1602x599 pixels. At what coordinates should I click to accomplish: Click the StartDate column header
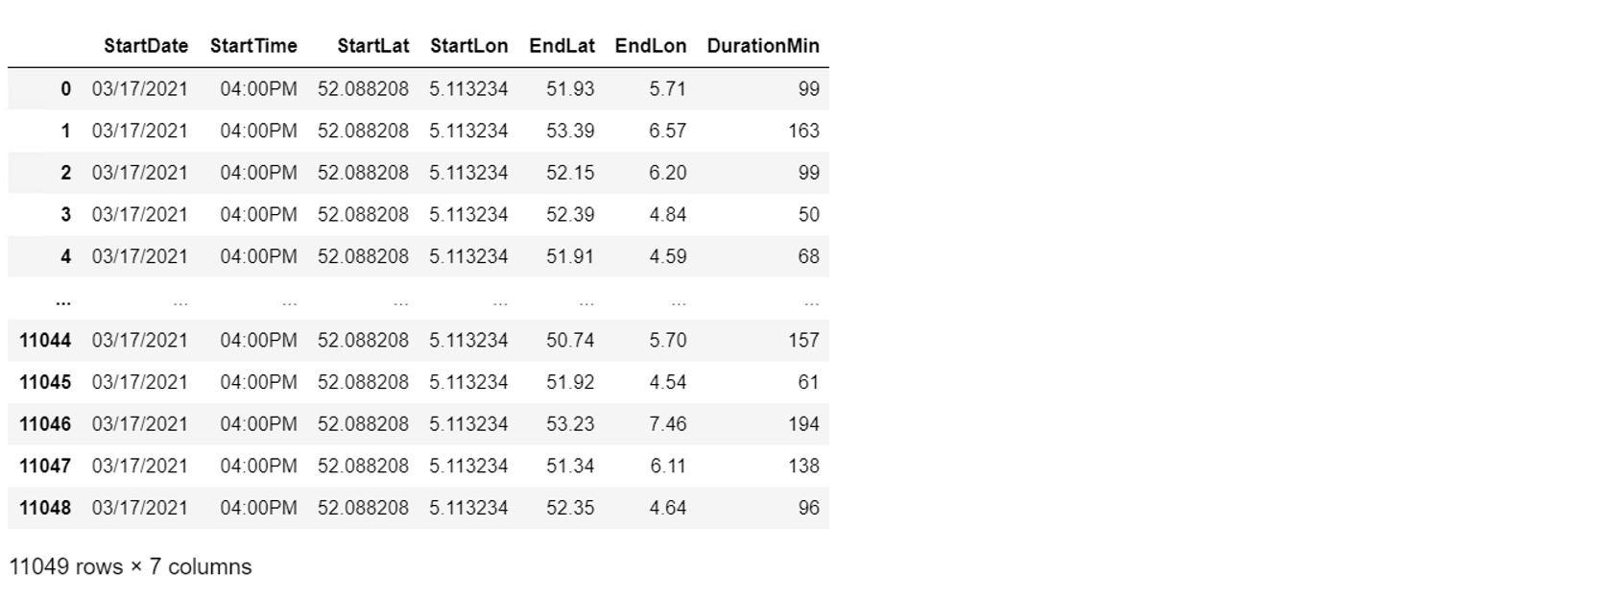click(x=146, y=46)
